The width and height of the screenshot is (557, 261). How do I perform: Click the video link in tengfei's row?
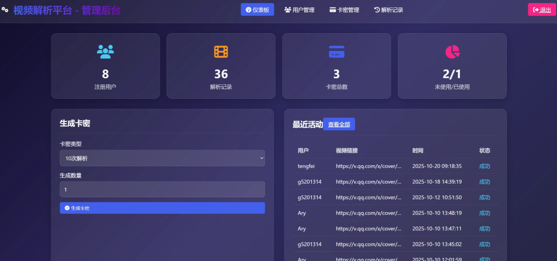pos(368,166)
